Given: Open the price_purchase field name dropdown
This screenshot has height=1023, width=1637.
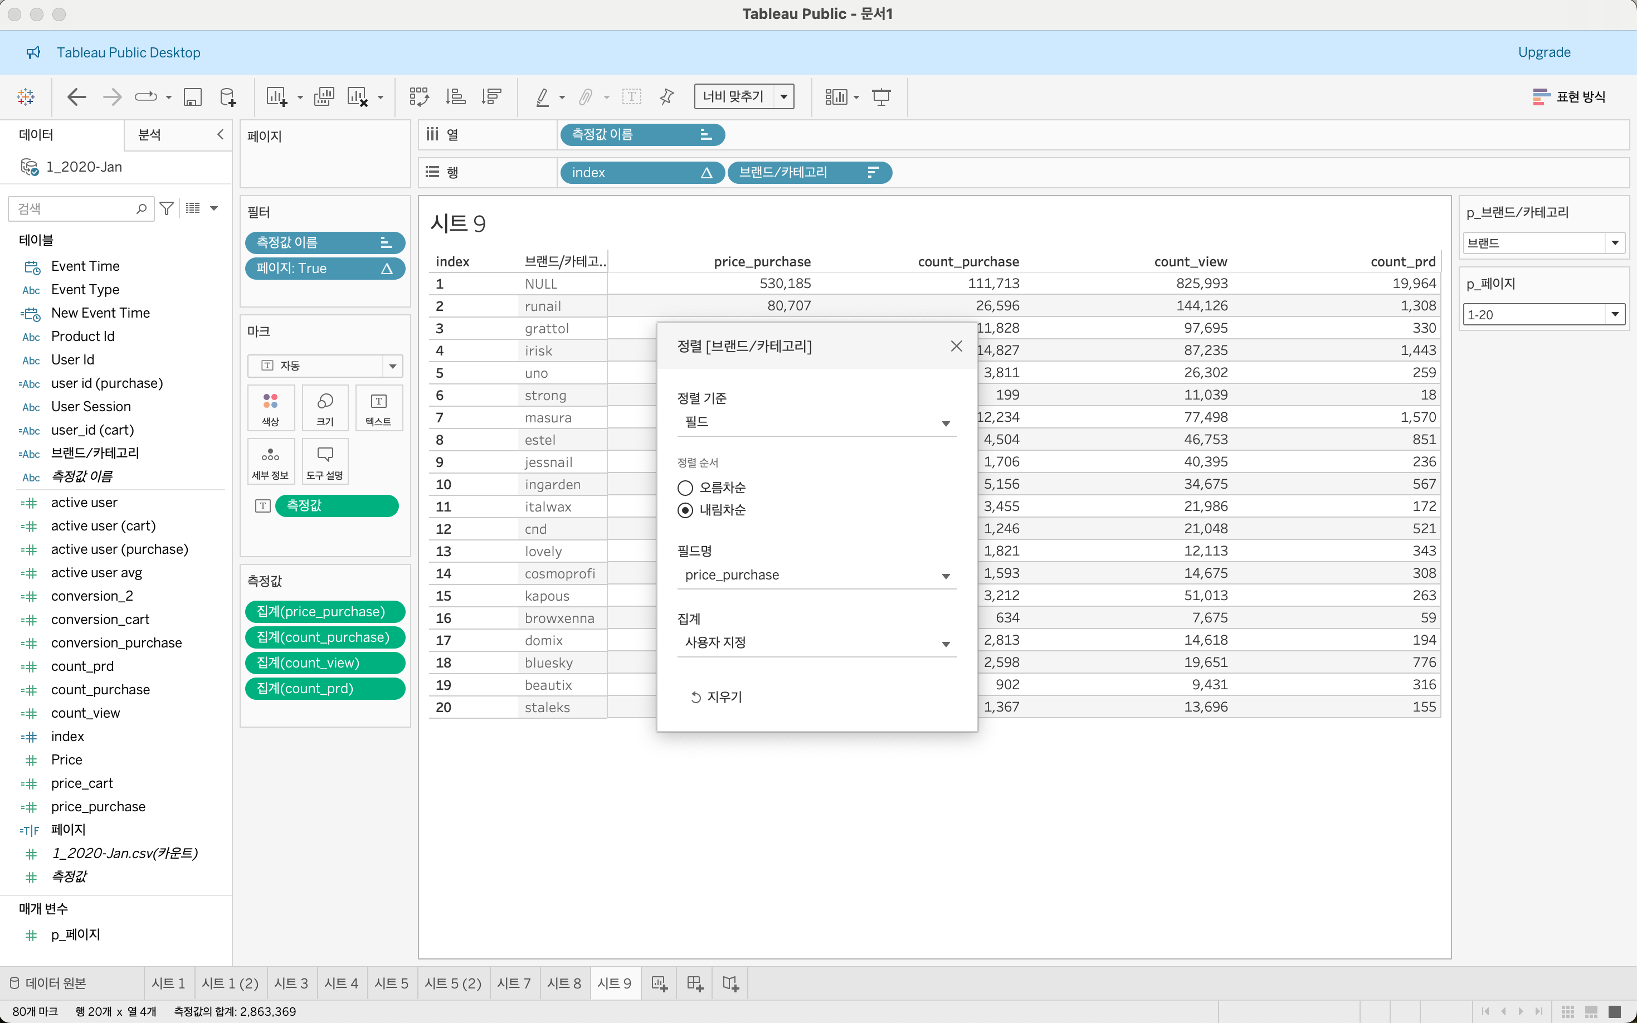Looking at the screenshot, I should pos(816,575).
